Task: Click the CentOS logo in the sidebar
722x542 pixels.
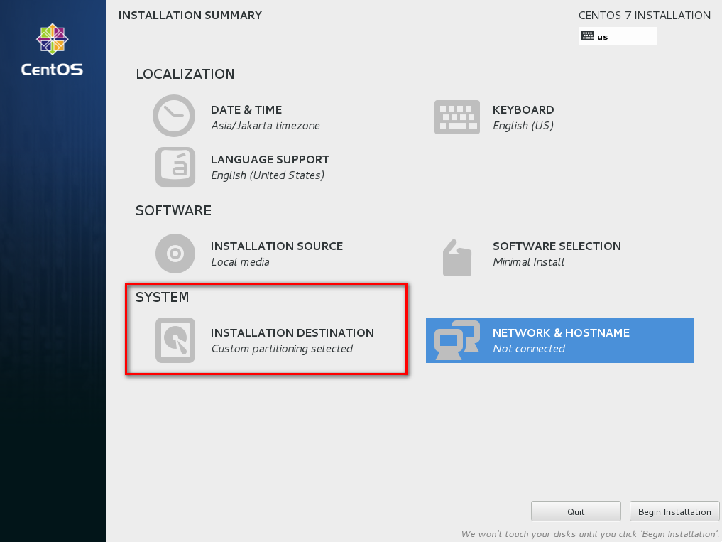Action: pos(52,50)
